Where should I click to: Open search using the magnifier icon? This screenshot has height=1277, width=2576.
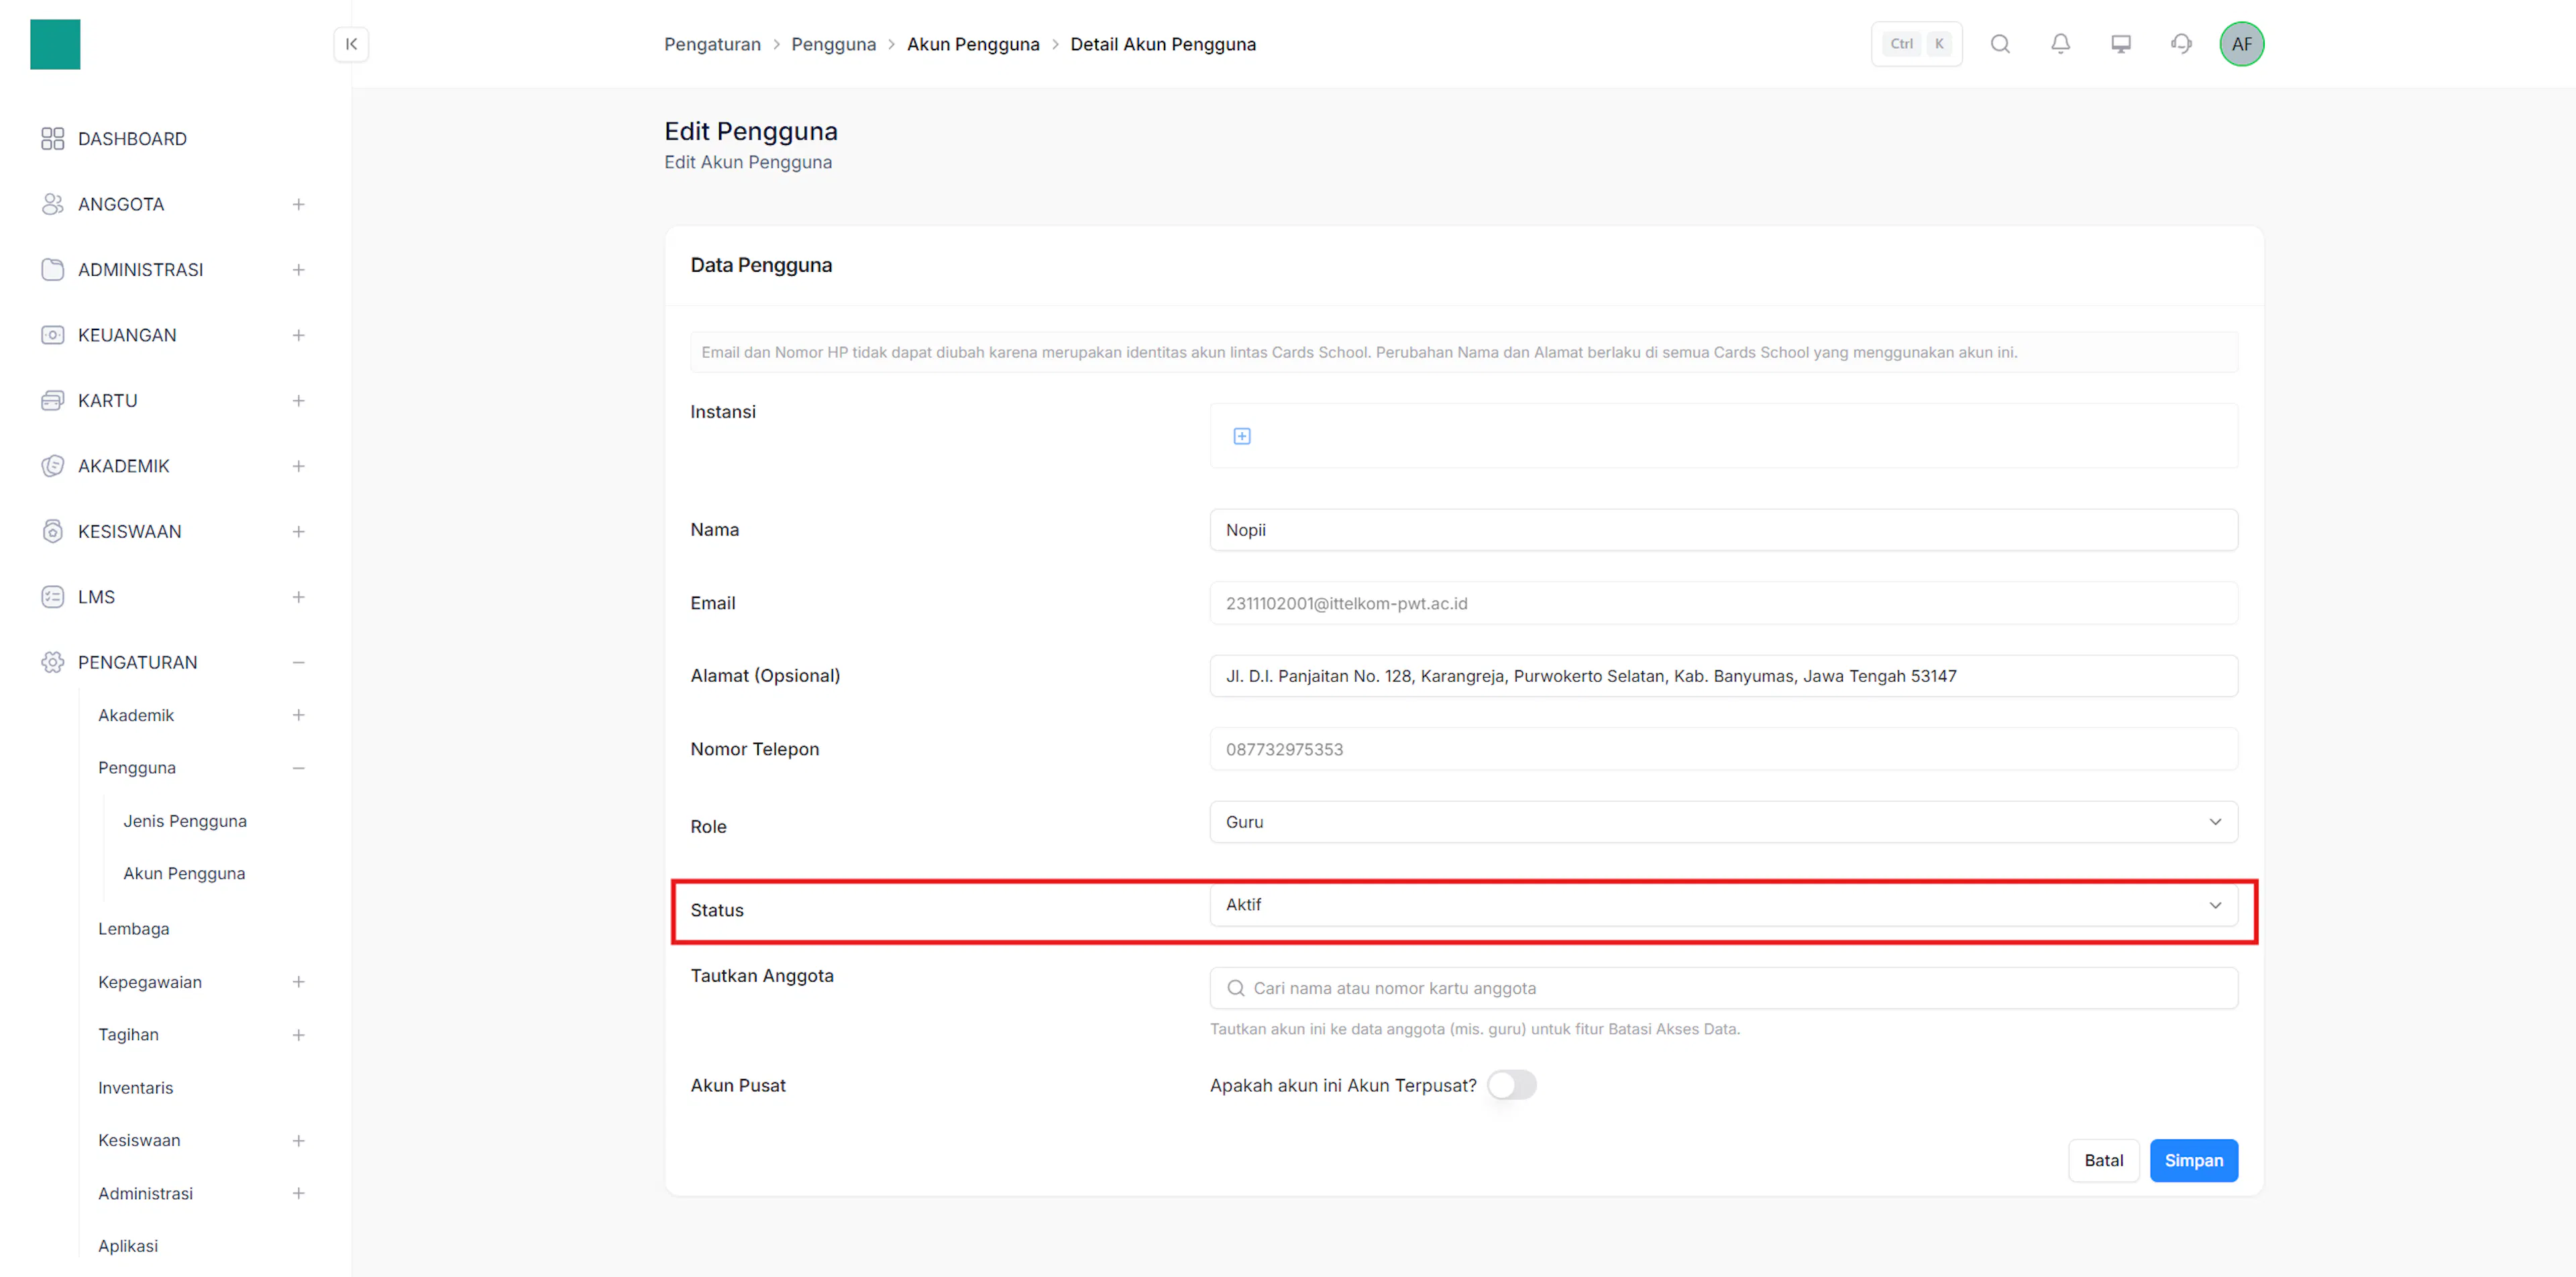[x=2000, y=44]
